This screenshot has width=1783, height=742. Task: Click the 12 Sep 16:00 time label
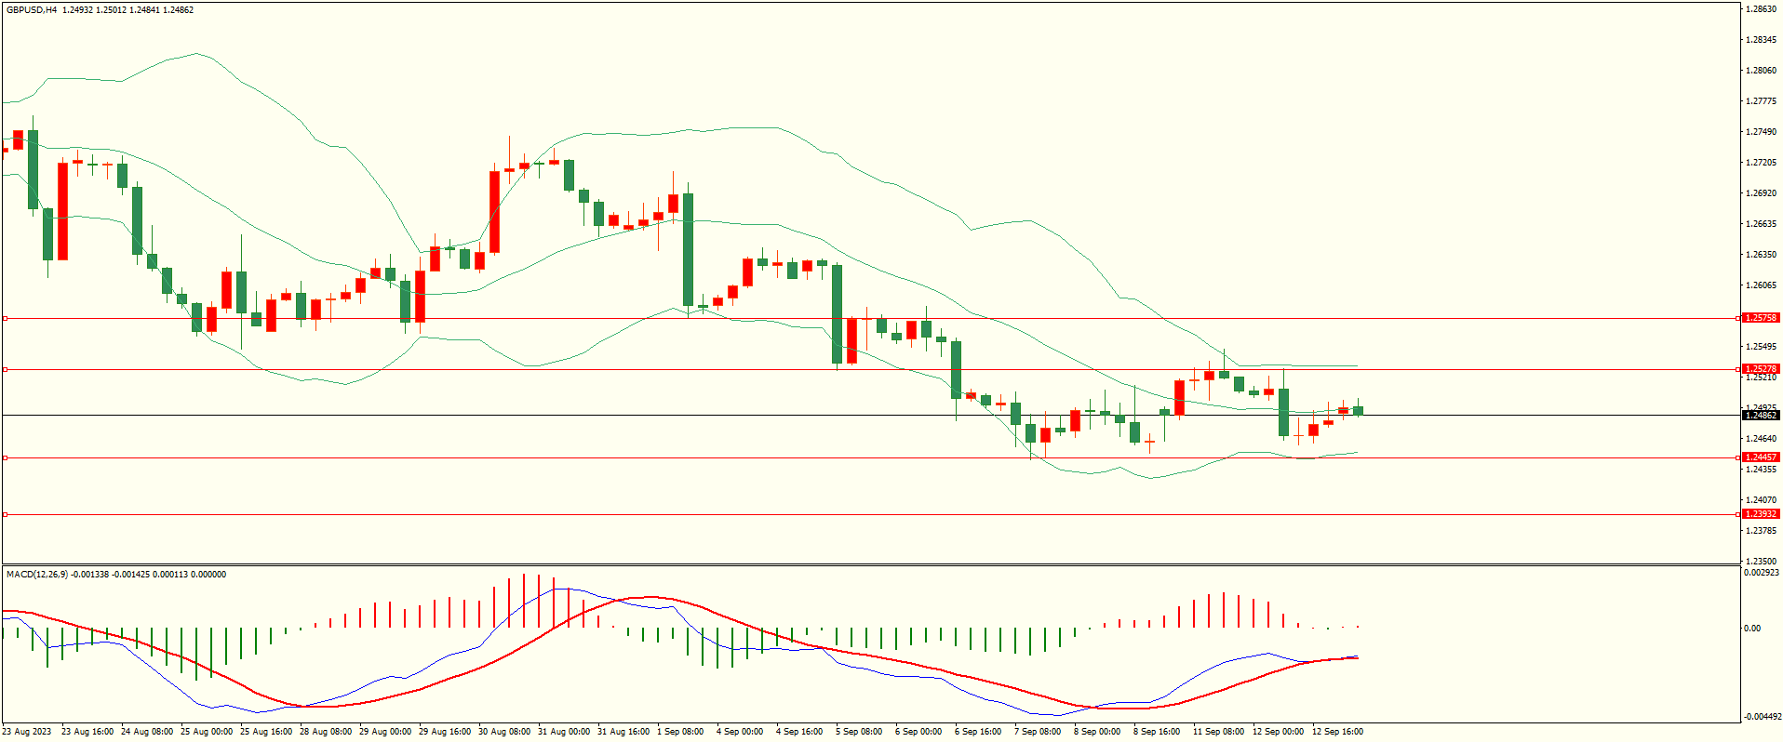[x=1337, y=732]
